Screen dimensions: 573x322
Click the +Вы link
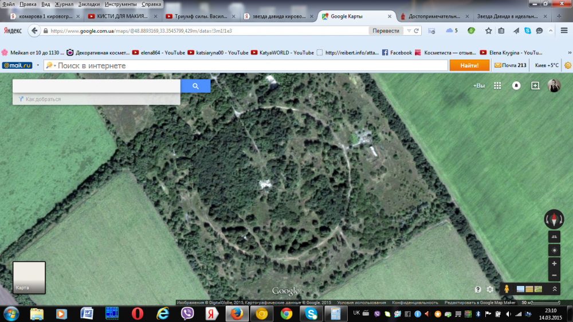tap(478, 85)
